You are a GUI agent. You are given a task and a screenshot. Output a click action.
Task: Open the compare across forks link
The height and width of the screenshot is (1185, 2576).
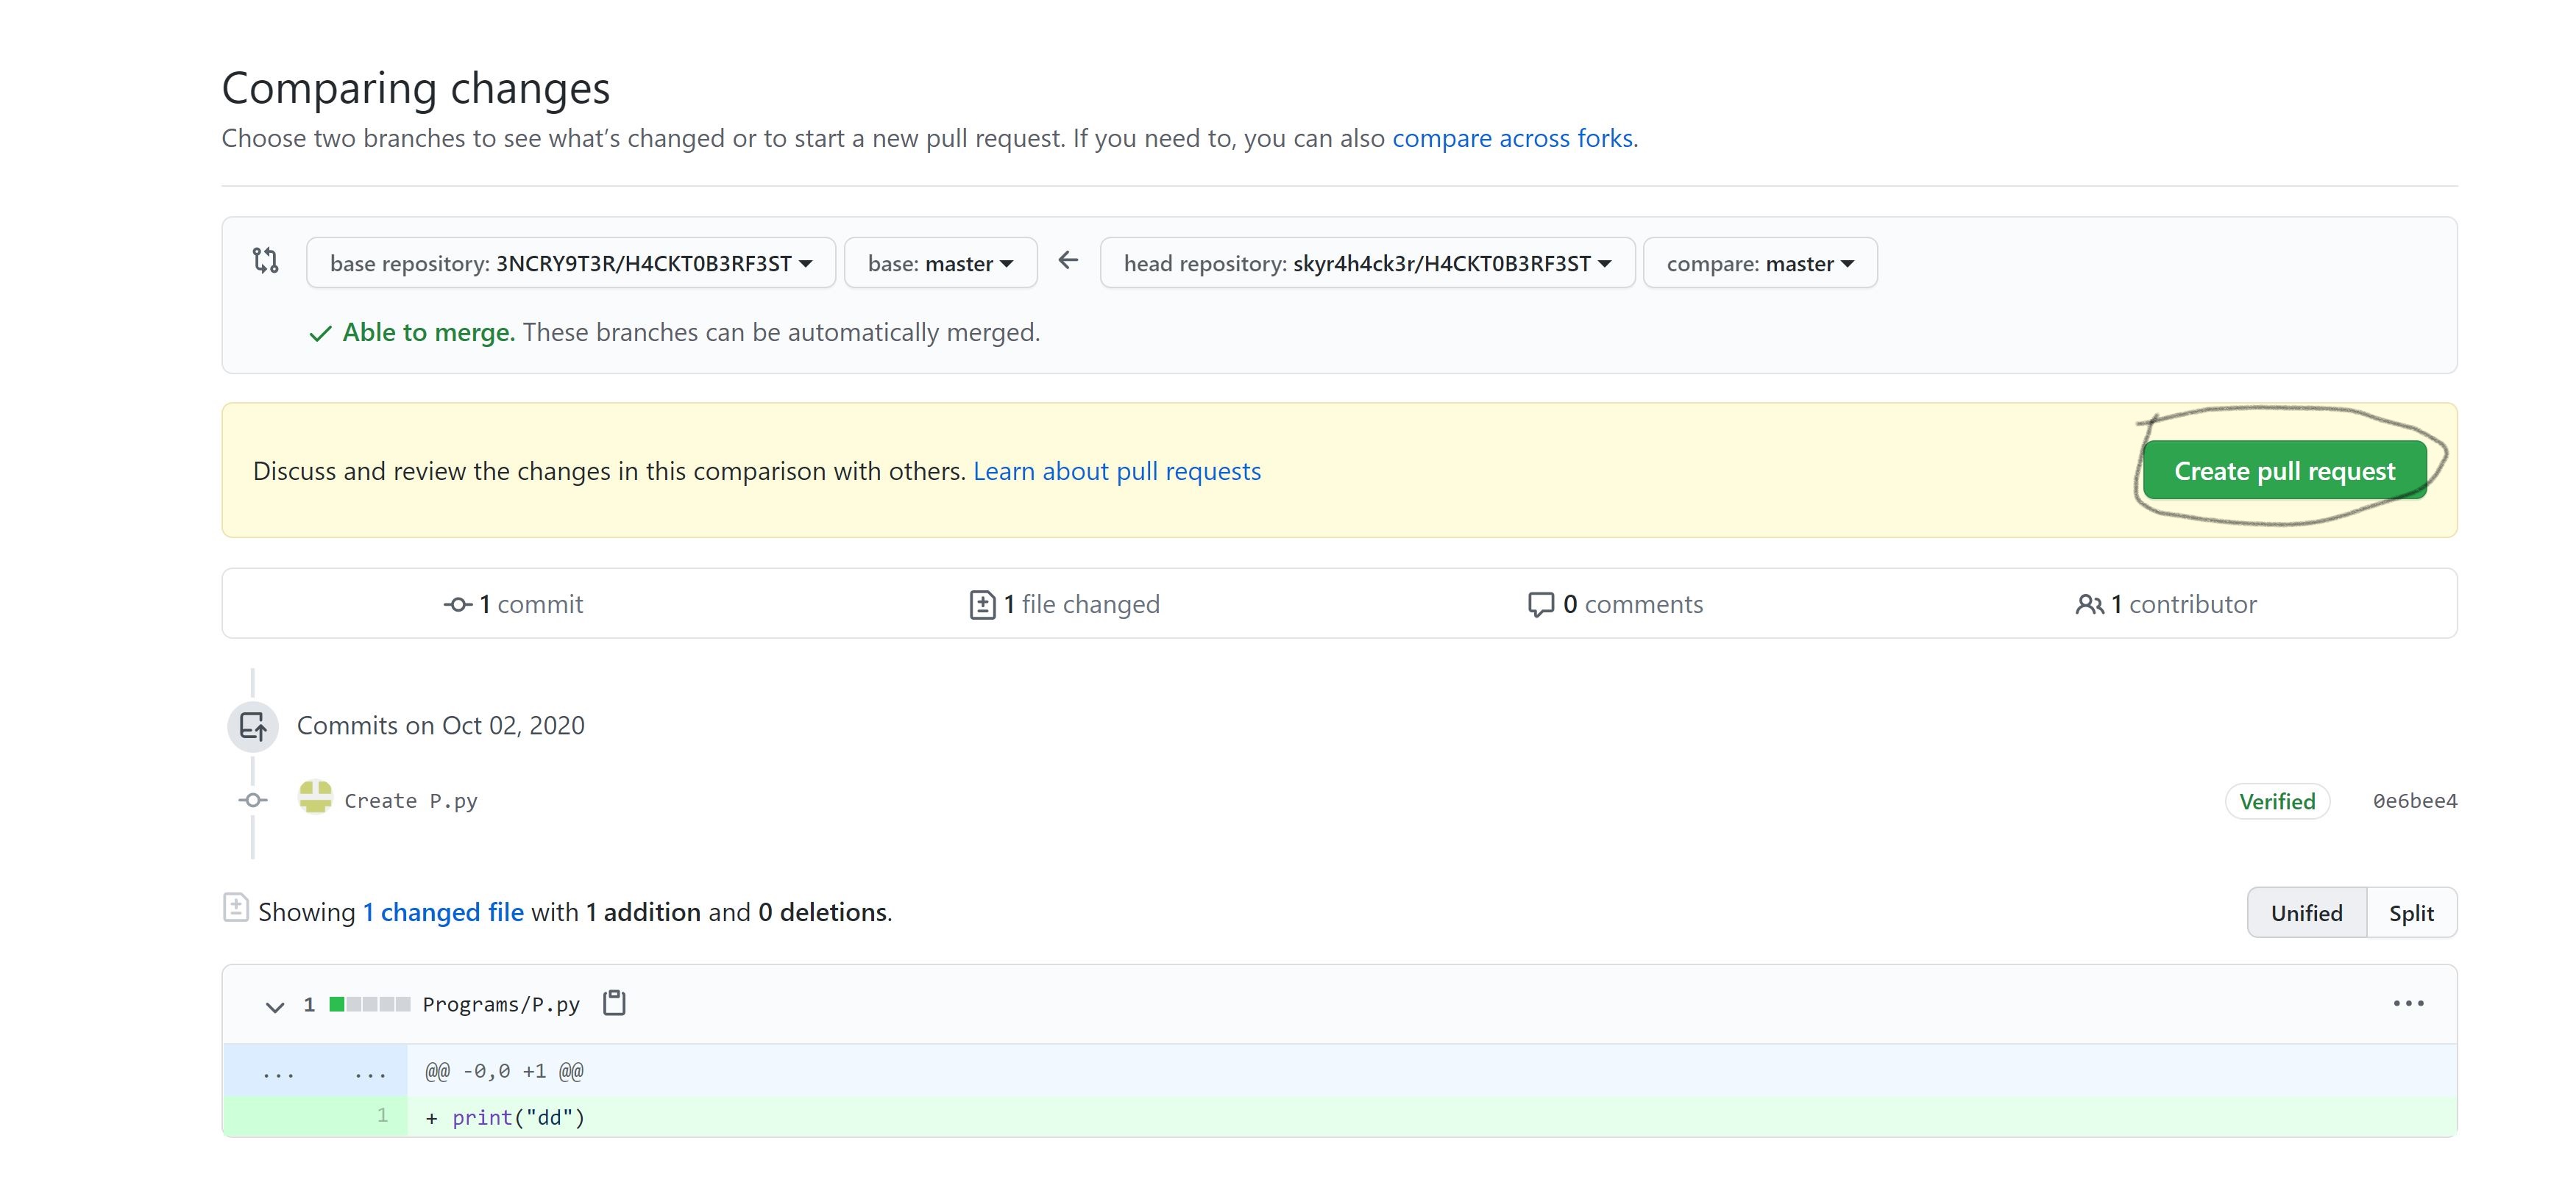pos(1514,138)
